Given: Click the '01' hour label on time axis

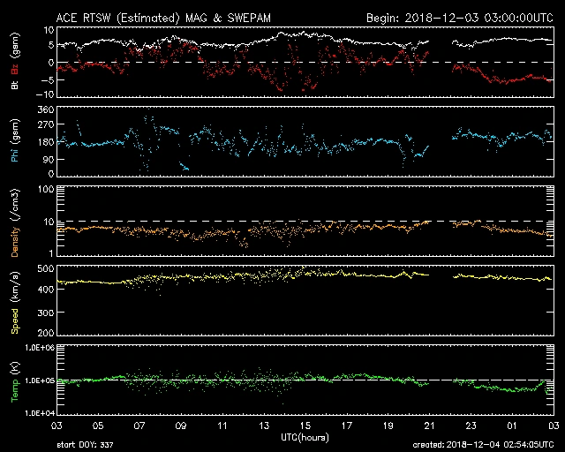Looking at the screenshot, I should [512, 426].
